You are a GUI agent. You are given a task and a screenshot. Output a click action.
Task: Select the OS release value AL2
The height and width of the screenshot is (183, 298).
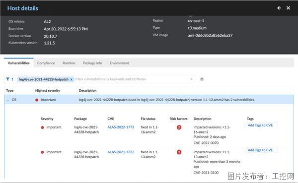point(47,22)
